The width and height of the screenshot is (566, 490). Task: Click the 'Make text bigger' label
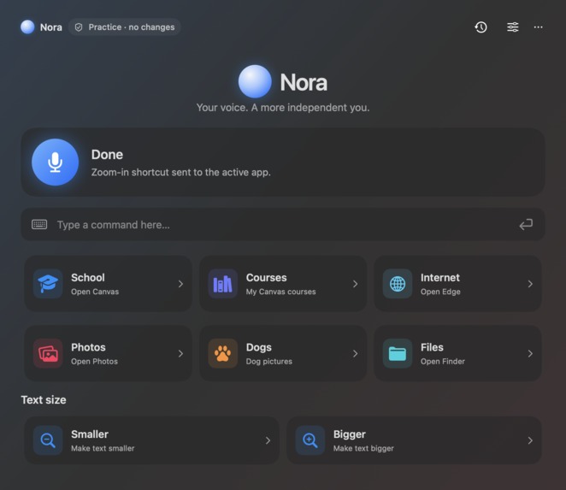[363, 448]
